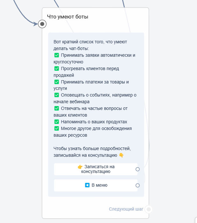The width and height of the screenshot is (197, 223).
Task: Click the checkmark beside "Напоминать о ваших продуктах"
Action: coord(57,122)
